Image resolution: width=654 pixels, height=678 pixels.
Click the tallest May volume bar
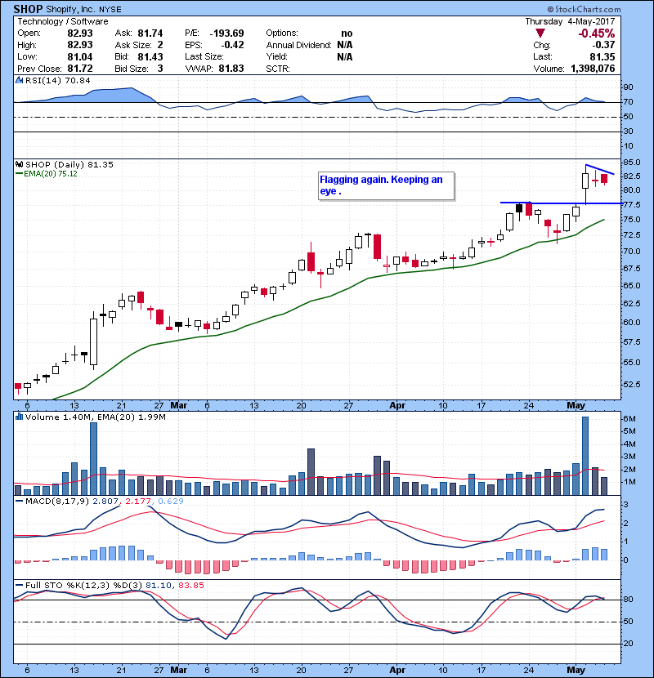click(x=585, y=456)
